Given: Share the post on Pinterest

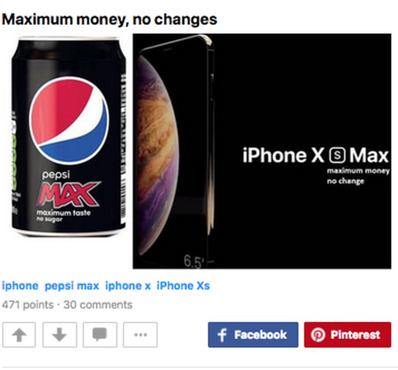Looking at the screenshot, I should [x=348, y=334].
